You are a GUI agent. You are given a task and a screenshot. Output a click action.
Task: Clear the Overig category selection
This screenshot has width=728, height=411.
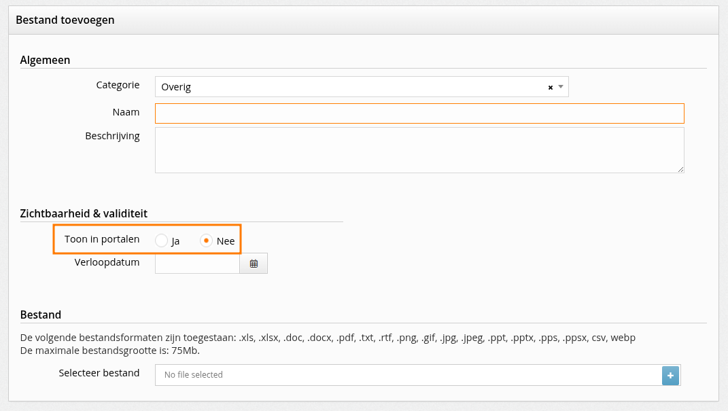click(x=550, y=87)
